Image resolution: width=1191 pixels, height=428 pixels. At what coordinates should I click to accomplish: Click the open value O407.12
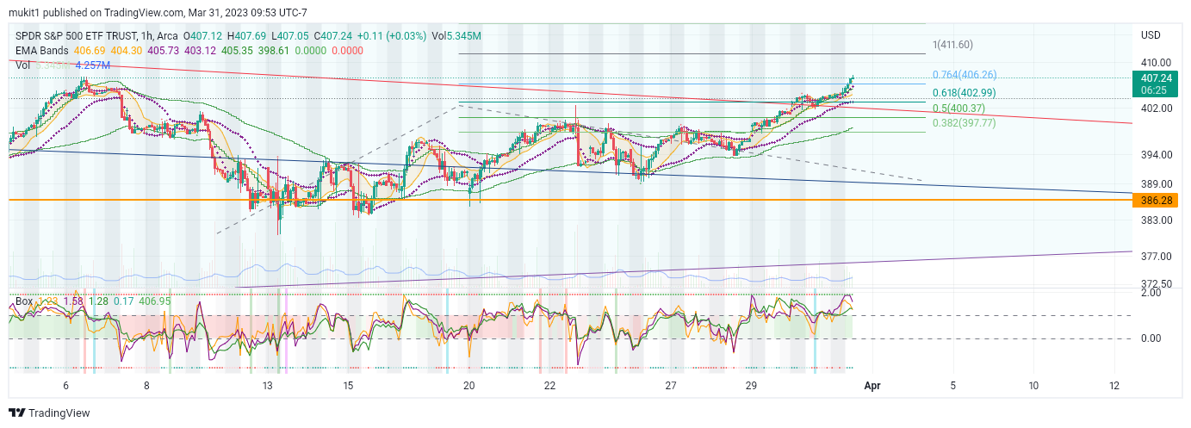tap(202, 36)
